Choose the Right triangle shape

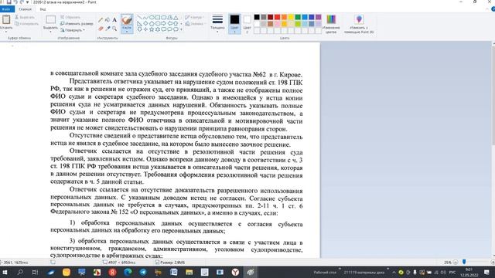pos(139,23)
